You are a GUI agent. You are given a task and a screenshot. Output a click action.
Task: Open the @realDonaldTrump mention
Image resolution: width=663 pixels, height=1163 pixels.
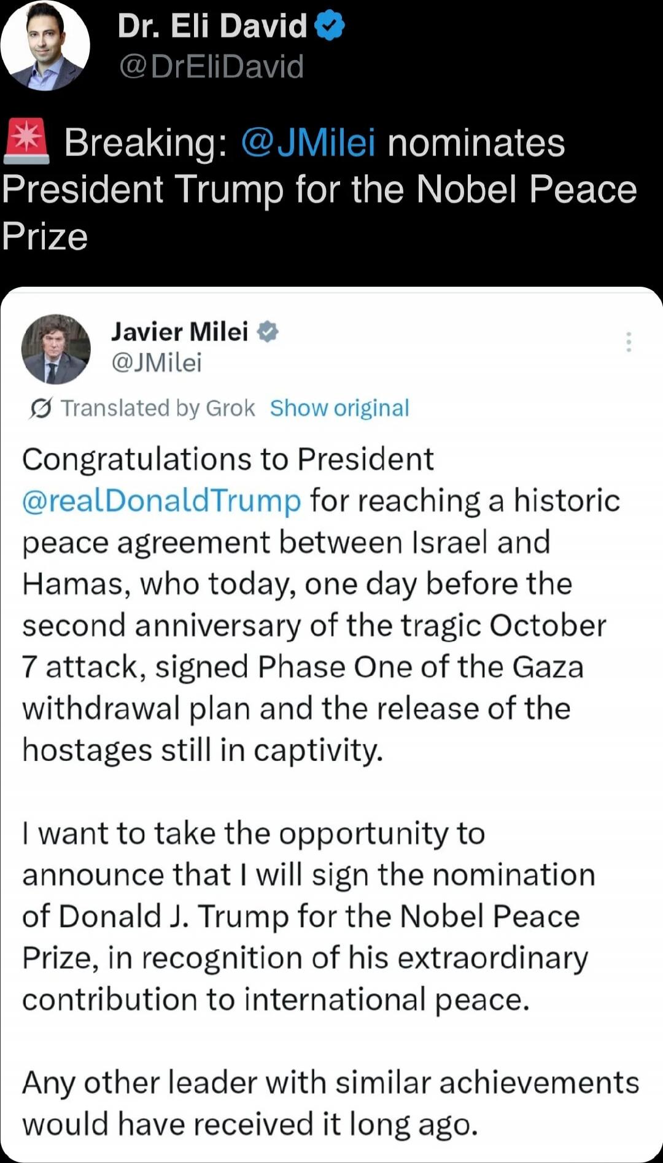tap(162, 500)
